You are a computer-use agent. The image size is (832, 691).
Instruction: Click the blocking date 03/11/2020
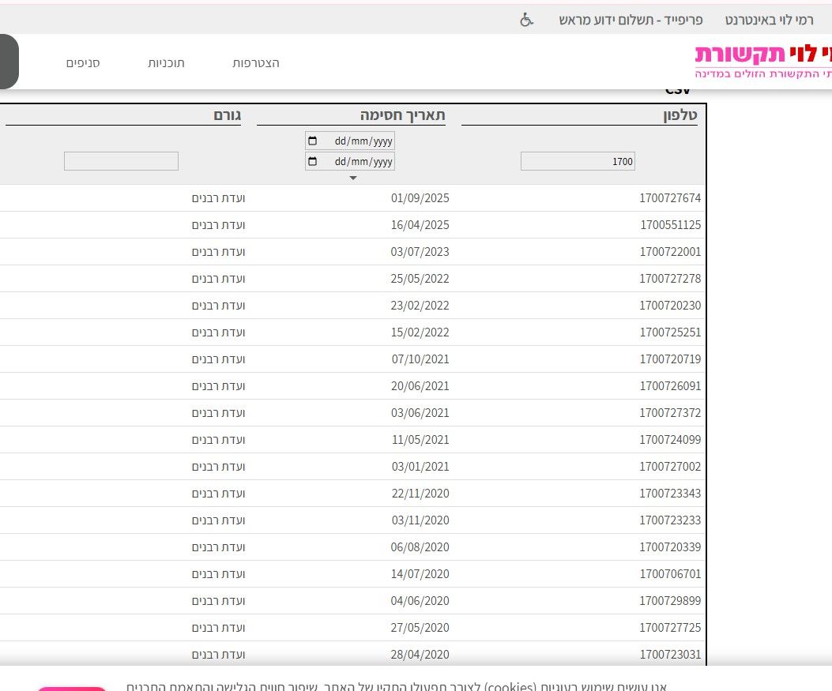click(420, 520)
